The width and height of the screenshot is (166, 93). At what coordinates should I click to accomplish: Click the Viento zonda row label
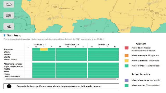(x=10, y=59)
